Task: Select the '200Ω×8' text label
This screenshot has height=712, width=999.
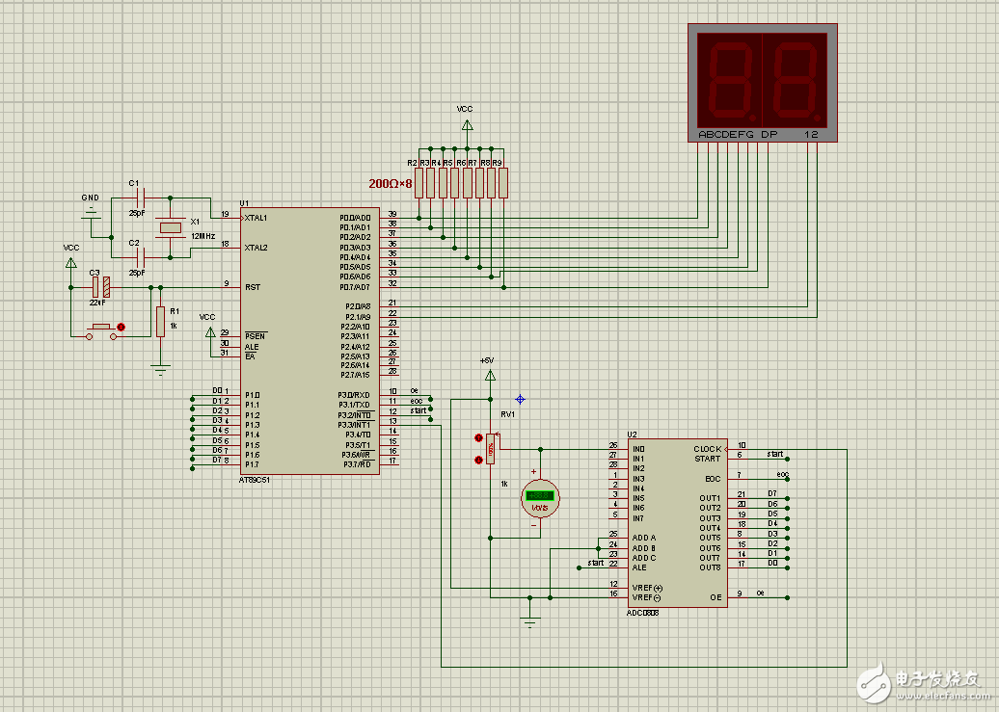Action: point(390,183)
